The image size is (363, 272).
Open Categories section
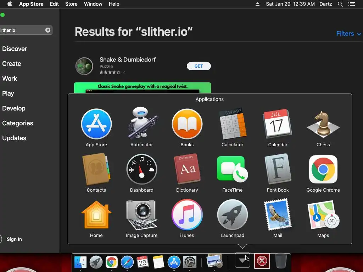[18, 123]
